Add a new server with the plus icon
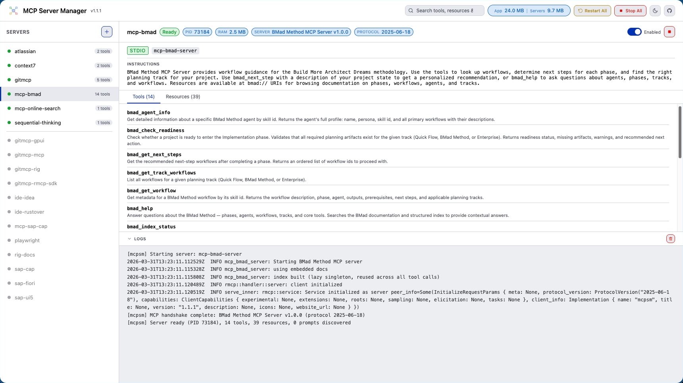This screenshot has width=683, height=383. (x=106, y=32)
